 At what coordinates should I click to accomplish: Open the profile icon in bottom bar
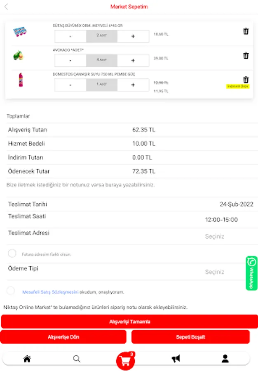click(225, 359)
